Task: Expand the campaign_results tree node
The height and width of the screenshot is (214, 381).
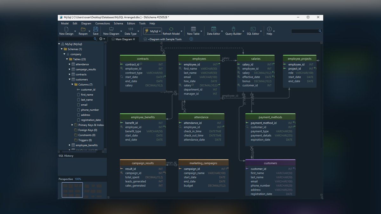Action: pos(70,69)
